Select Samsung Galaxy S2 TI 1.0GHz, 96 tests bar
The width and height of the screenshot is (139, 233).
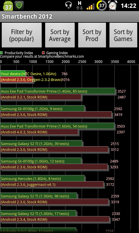(x=39, y=196)
